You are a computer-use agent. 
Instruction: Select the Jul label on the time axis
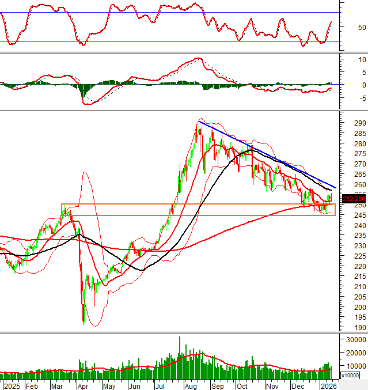click(160, 387)
